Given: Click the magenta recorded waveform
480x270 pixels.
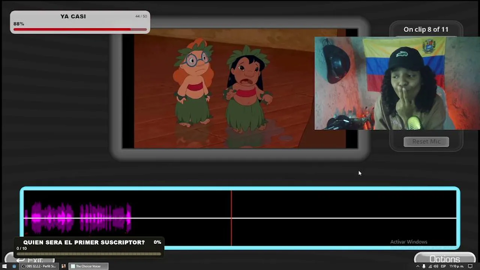Looking at the screenshot, I should click(x=78, y=217).
